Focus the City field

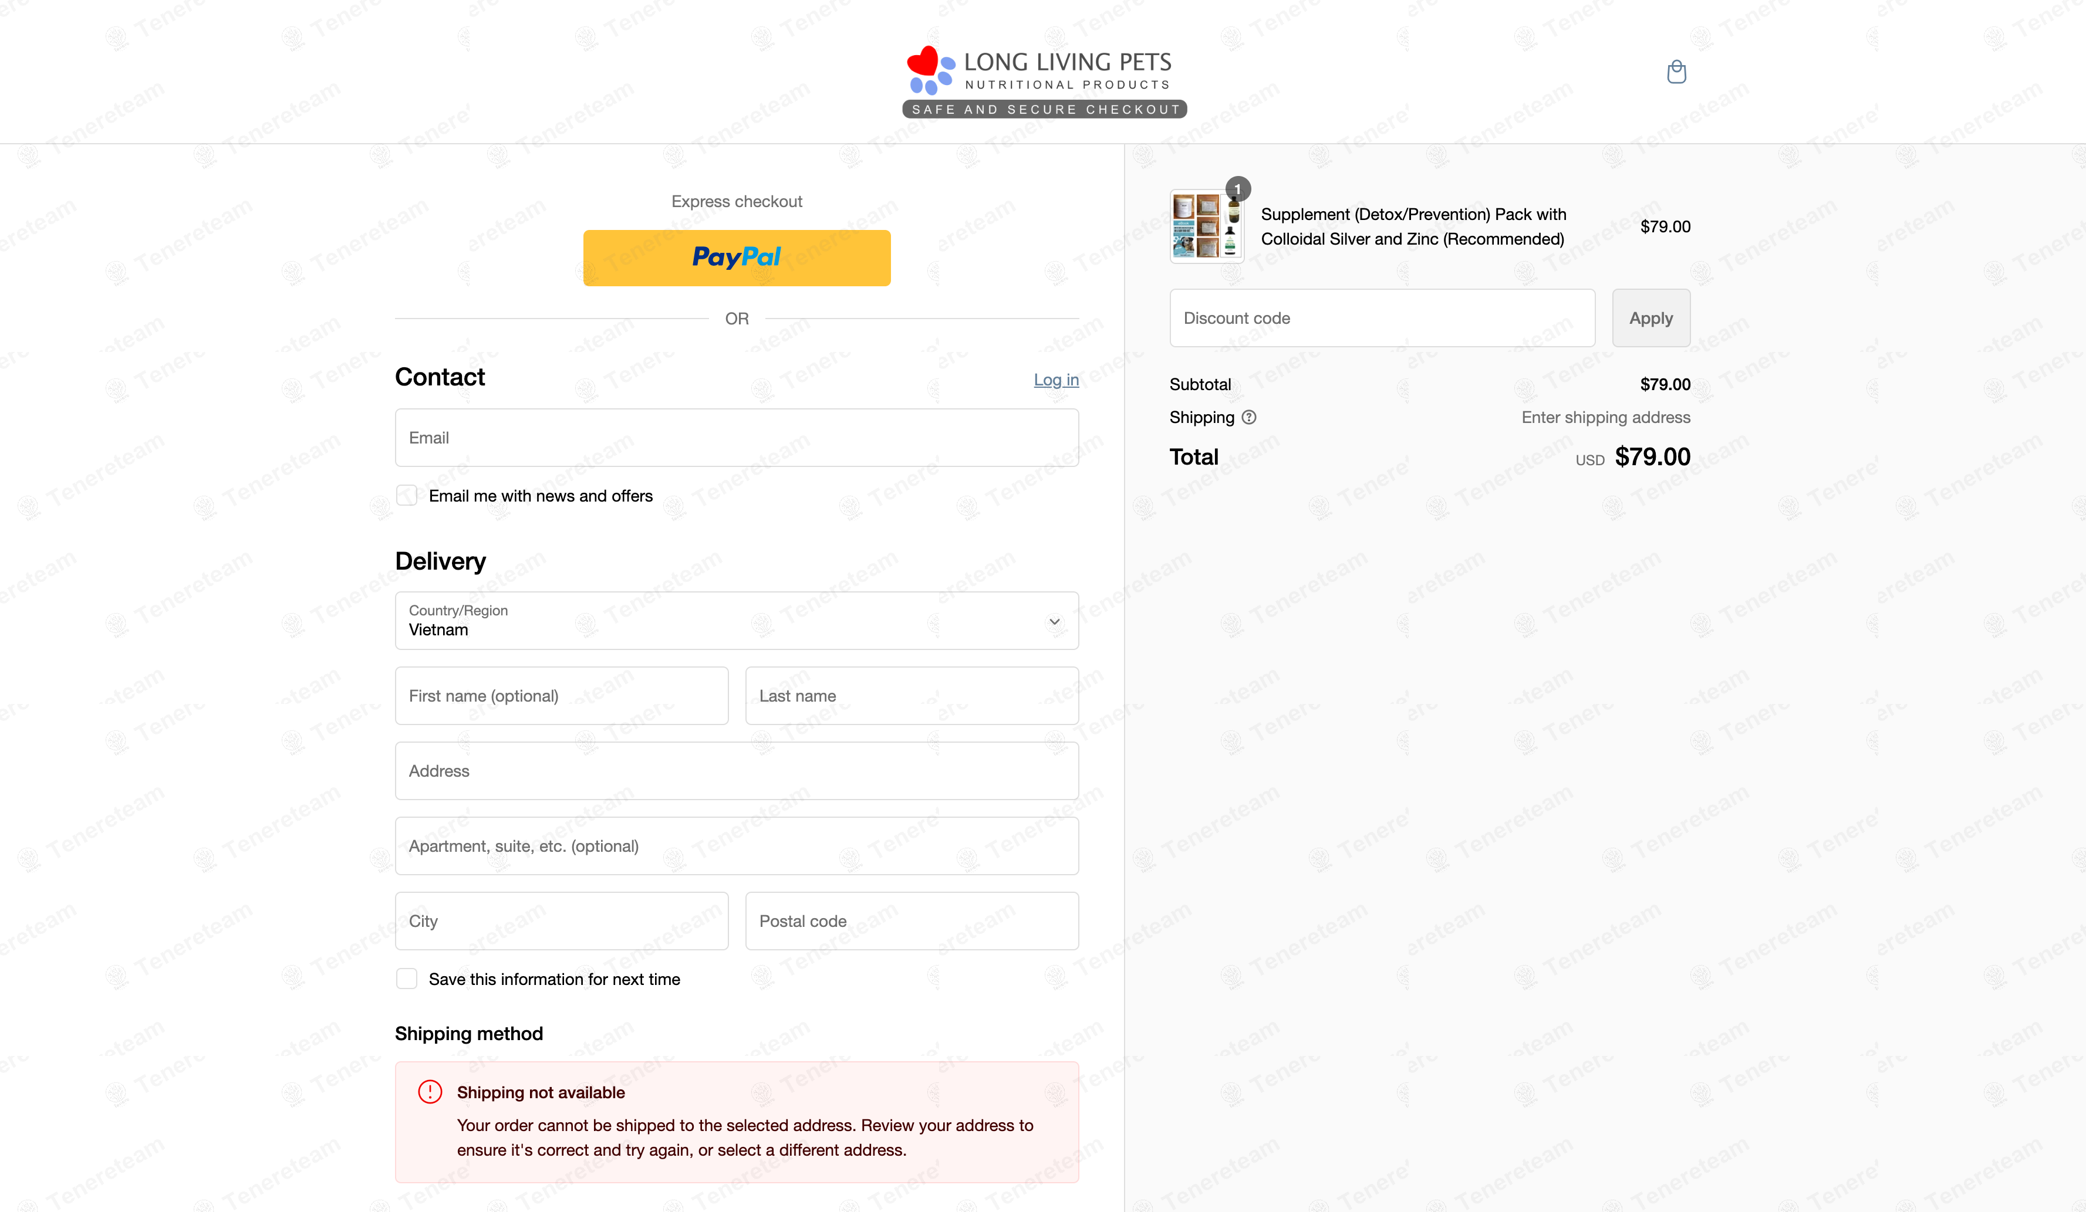pyautogui.click(x=562, y=921)
